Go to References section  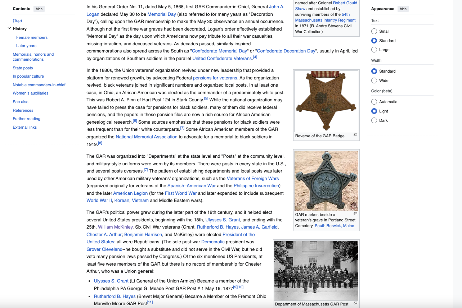point(23,110)
